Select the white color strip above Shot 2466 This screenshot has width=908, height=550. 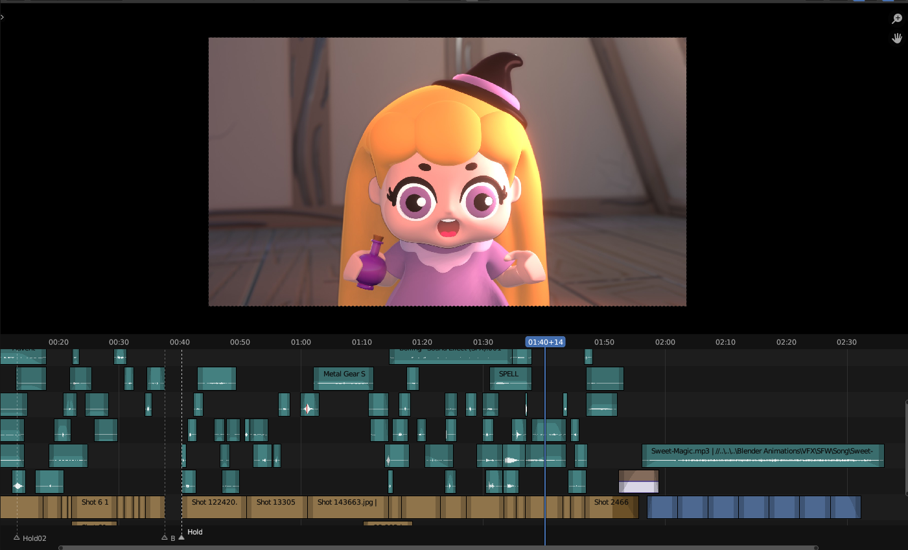tap(638, 481)
